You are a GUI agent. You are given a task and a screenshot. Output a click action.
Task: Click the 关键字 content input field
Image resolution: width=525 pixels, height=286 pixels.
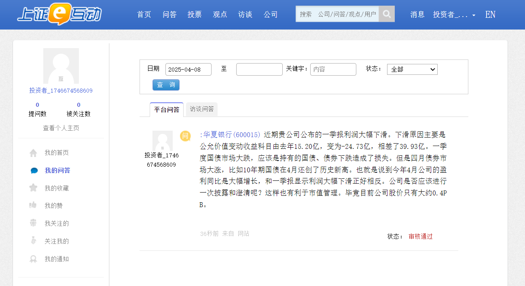[333, 69]
